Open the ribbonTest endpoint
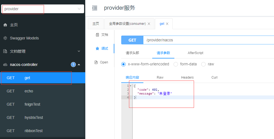 tap(42, 131)
